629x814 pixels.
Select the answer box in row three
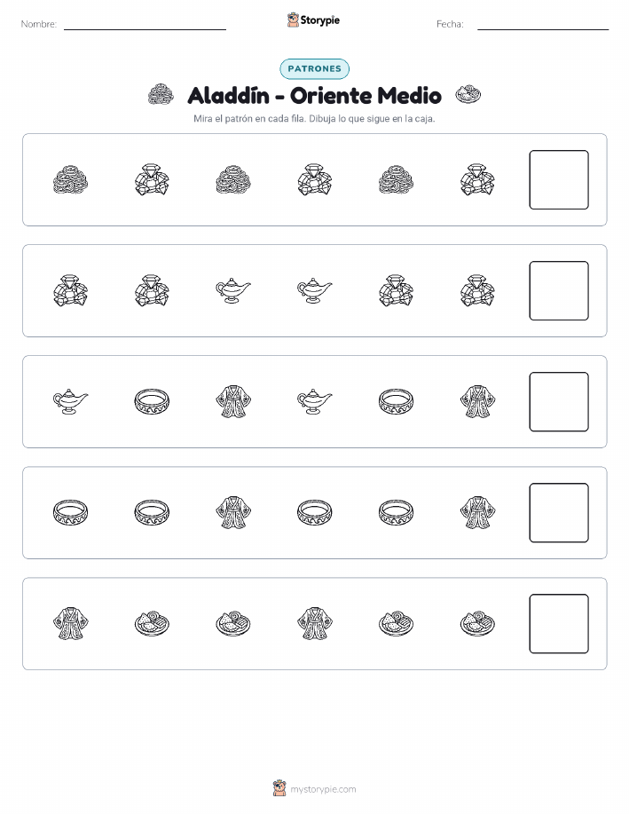tap(559, 402)
